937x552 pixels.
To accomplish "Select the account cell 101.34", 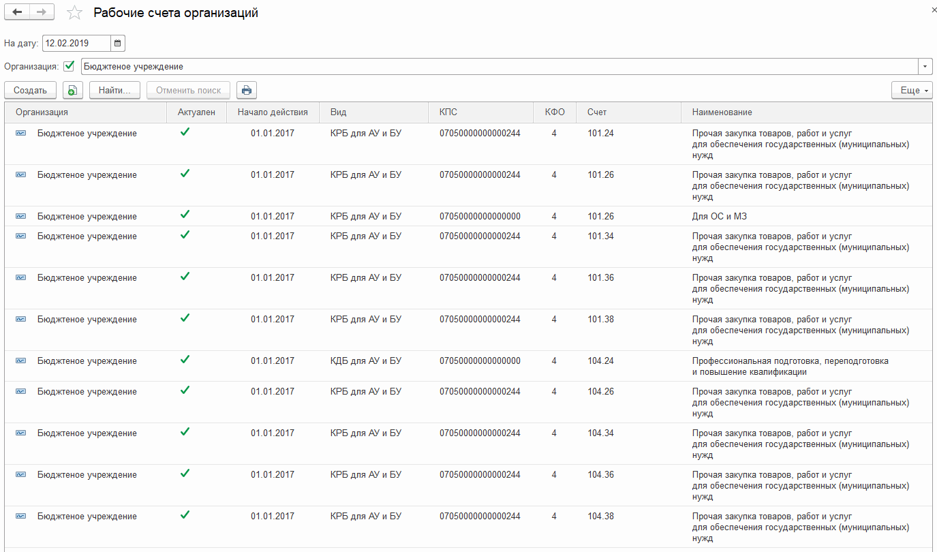I will click(x=601, y=236).
